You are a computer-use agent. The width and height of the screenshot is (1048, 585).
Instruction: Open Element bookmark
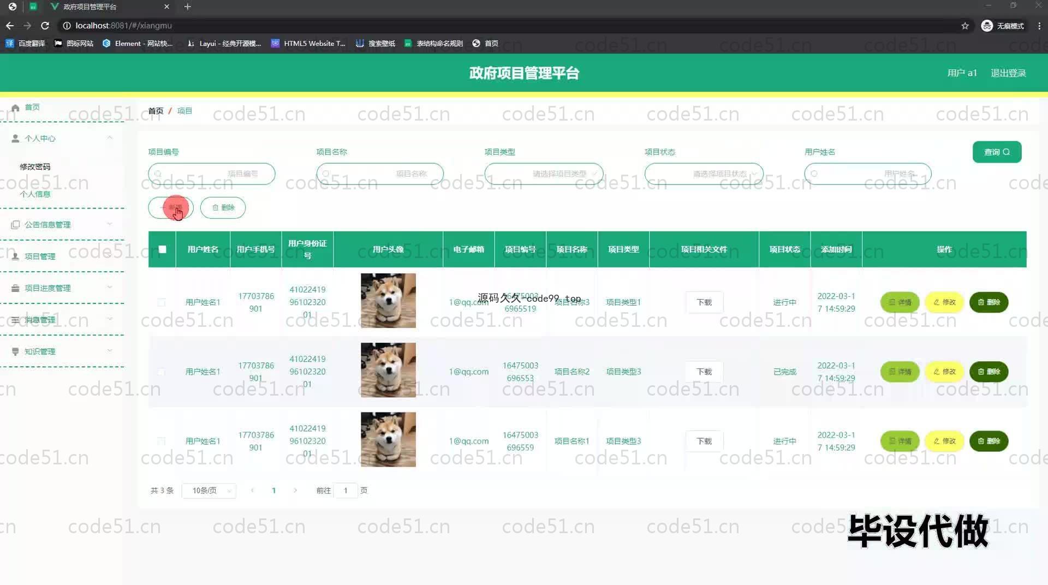[x=138, y=43]
